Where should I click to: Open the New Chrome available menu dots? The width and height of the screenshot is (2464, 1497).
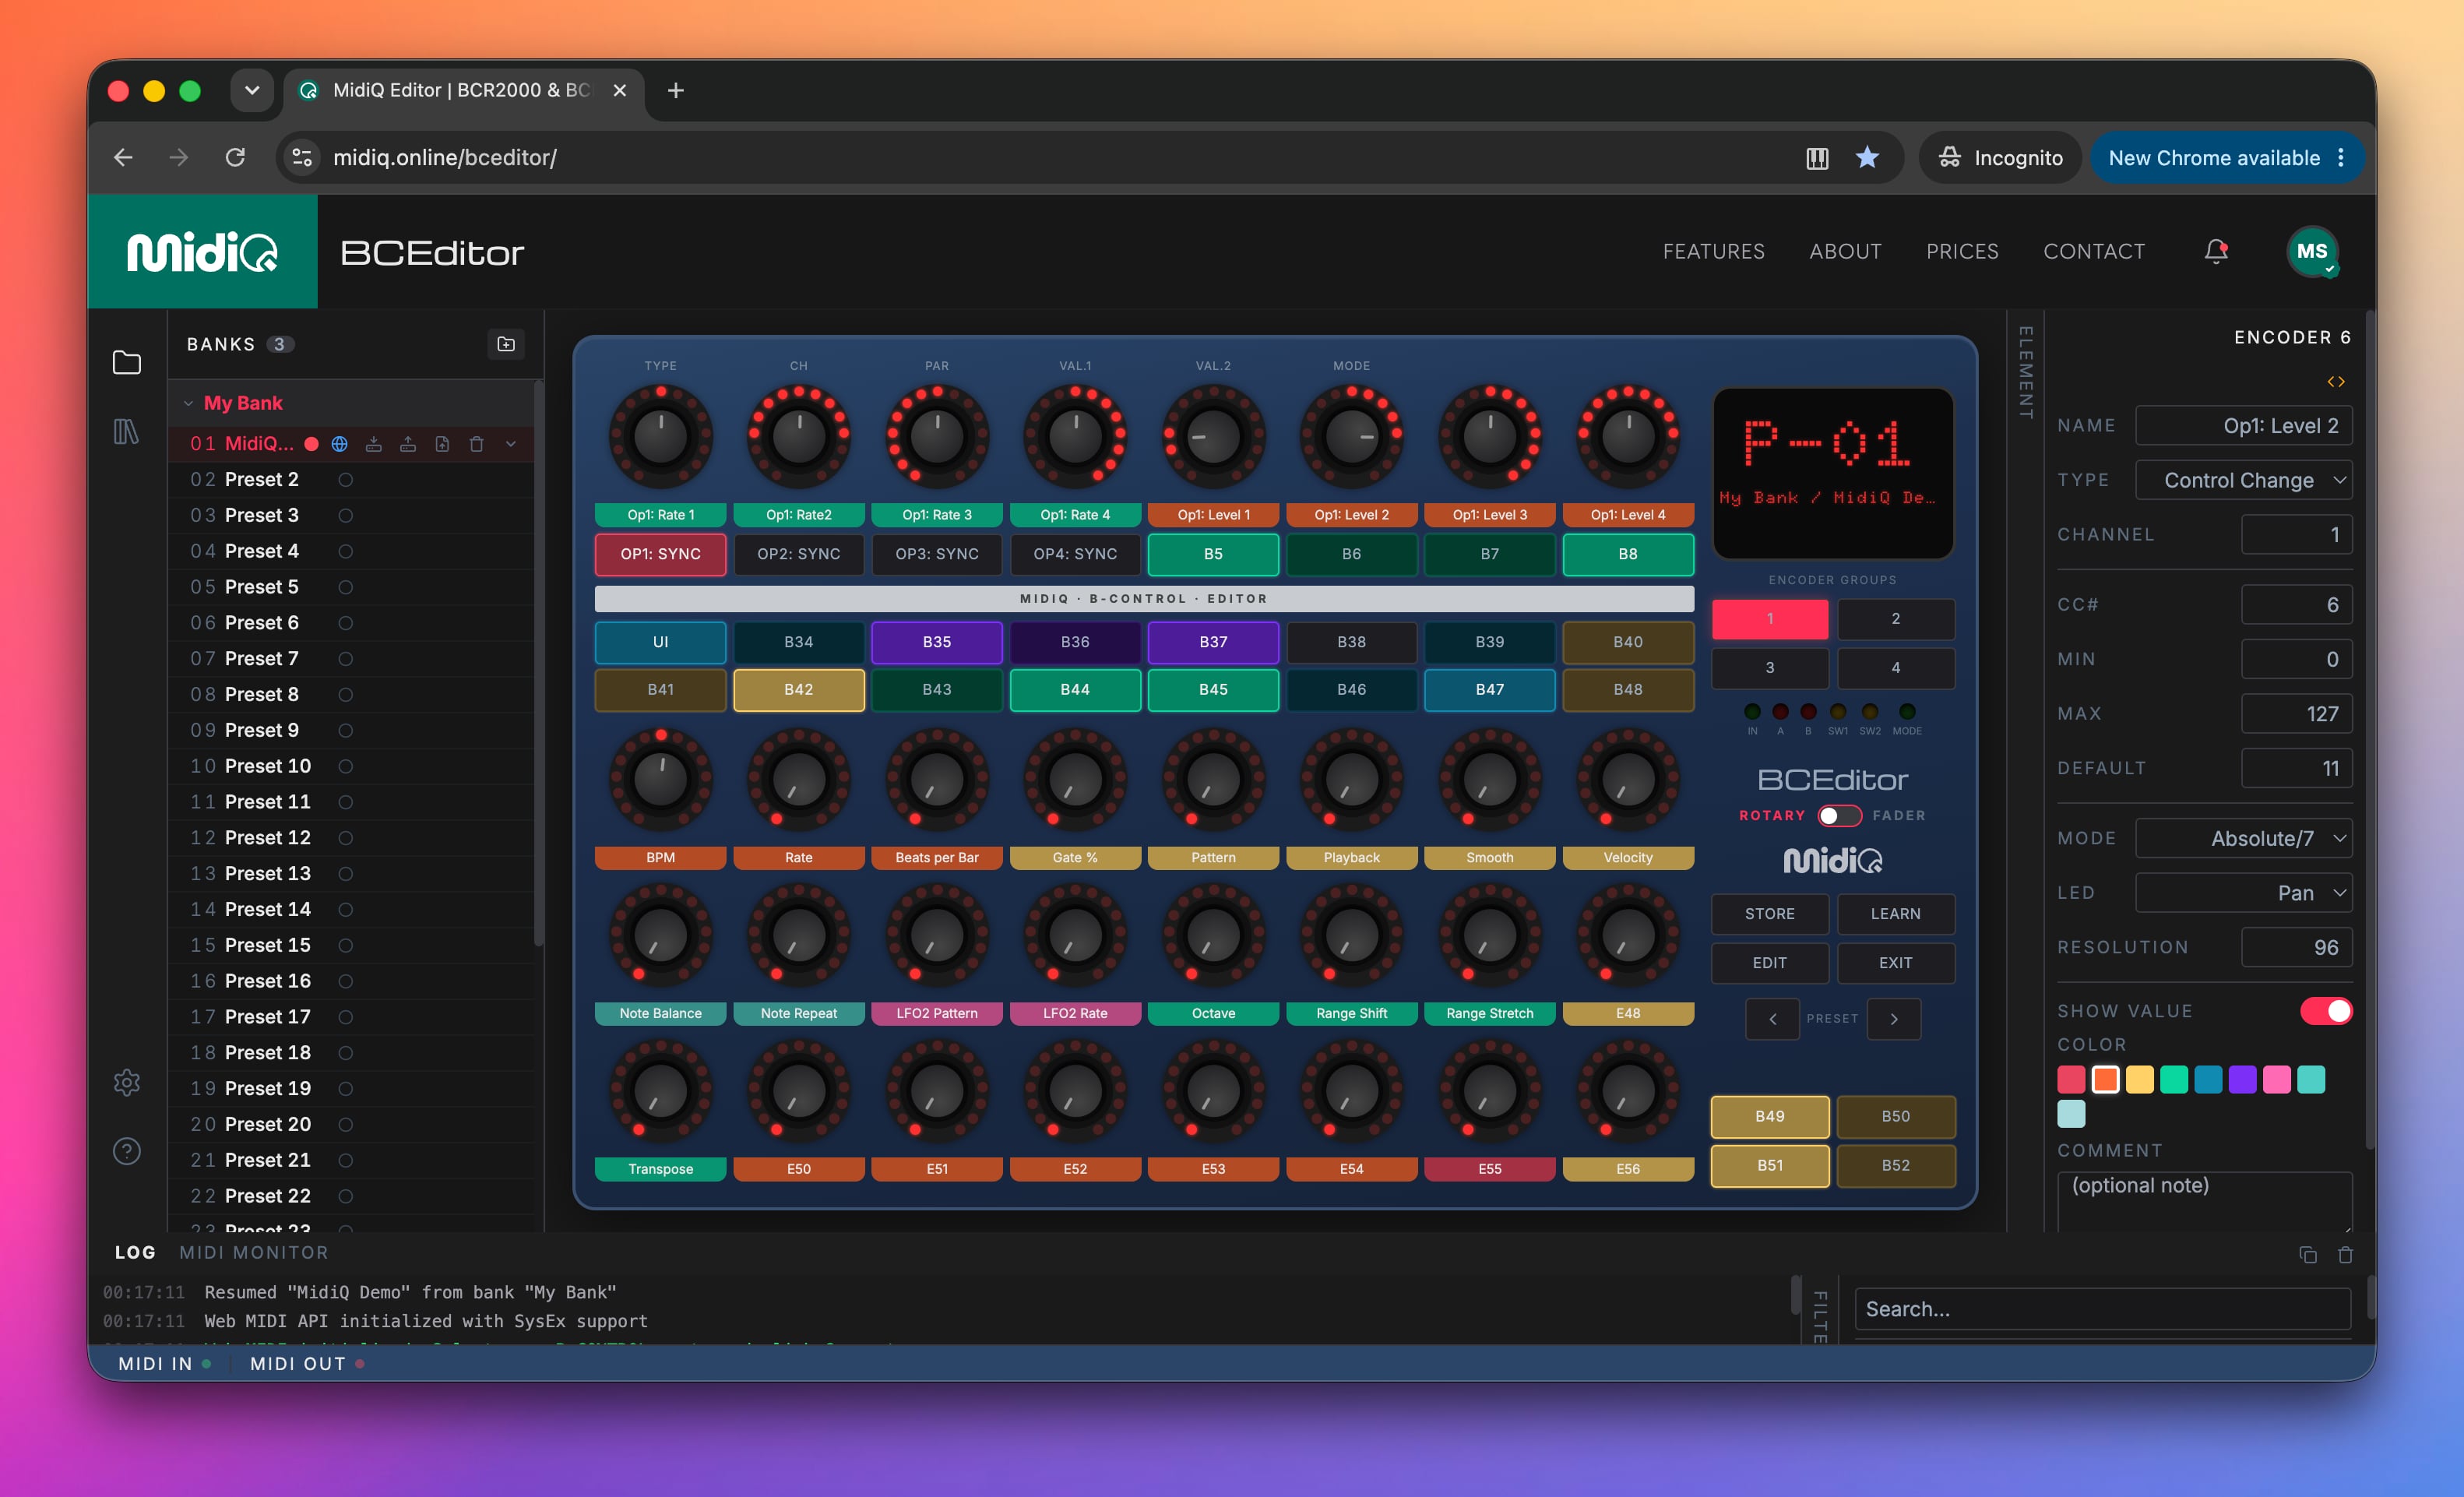(2341, 158)
